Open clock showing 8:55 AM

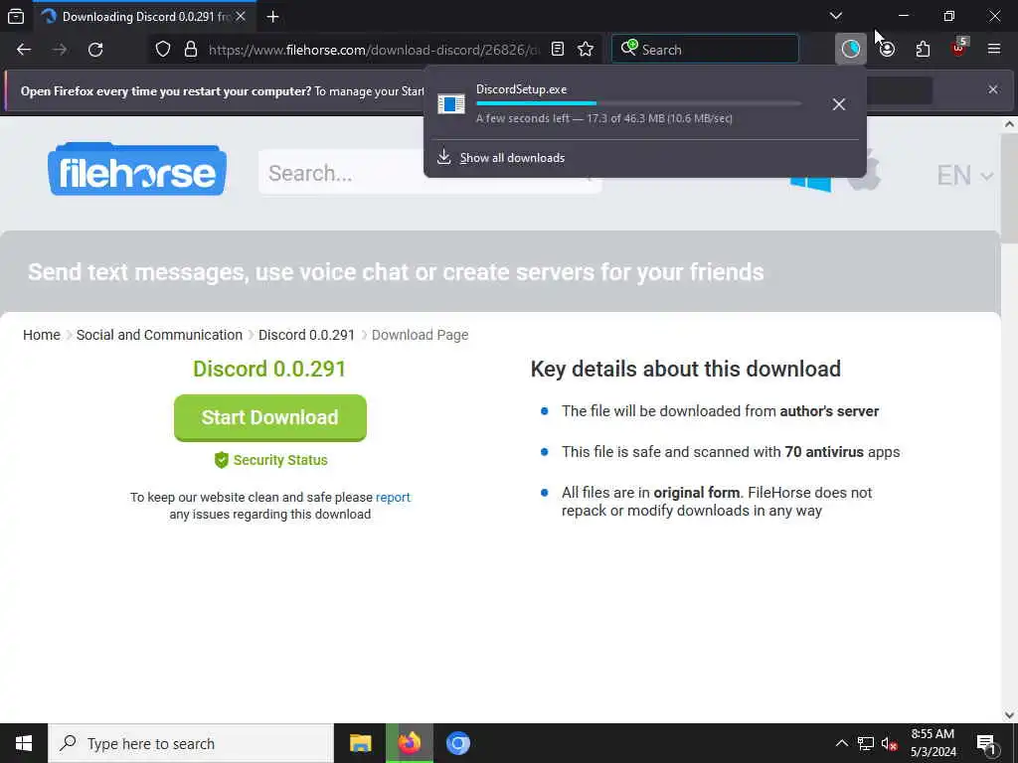point(933,743)
